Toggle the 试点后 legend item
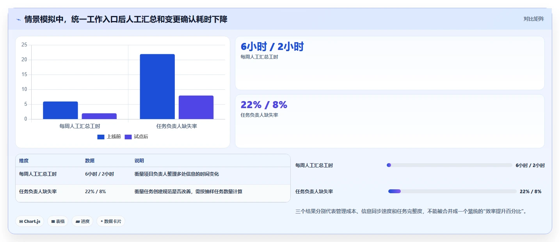 click(x=136, y=137)
